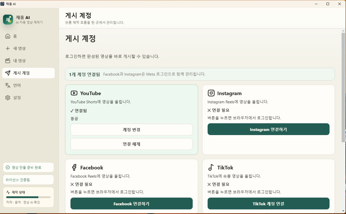
Task: Click the scrollbar up arrow
Action: [x=343, y=31]
